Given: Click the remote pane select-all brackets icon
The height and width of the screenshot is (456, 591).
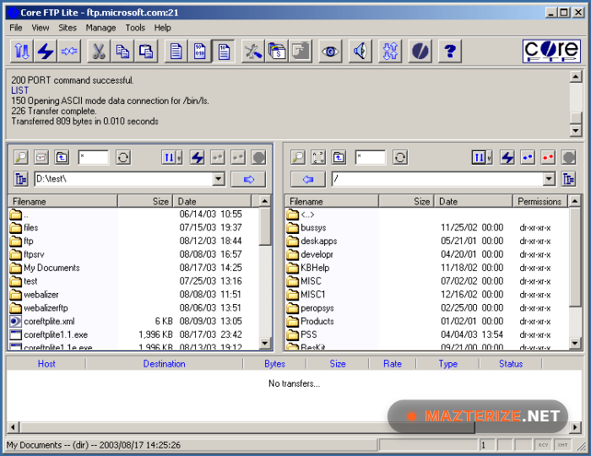Looking at the screenshot, I should point(318,157).
